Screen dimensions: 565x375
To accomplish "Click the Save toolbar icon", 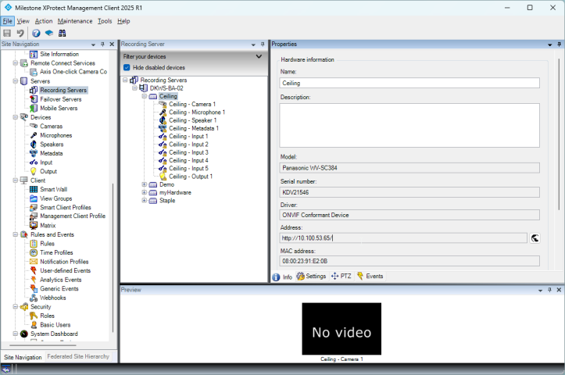I will pos(7,34).
